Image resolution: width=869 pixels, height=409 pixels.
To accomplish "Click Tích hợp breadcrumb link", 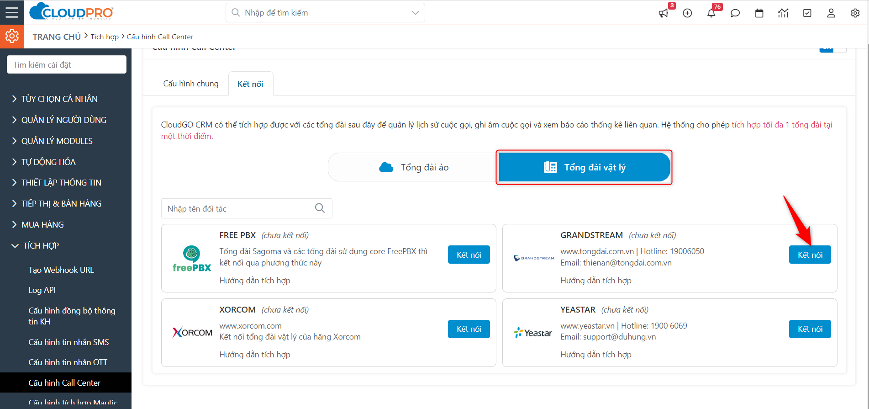I will (x=105, y=37).
